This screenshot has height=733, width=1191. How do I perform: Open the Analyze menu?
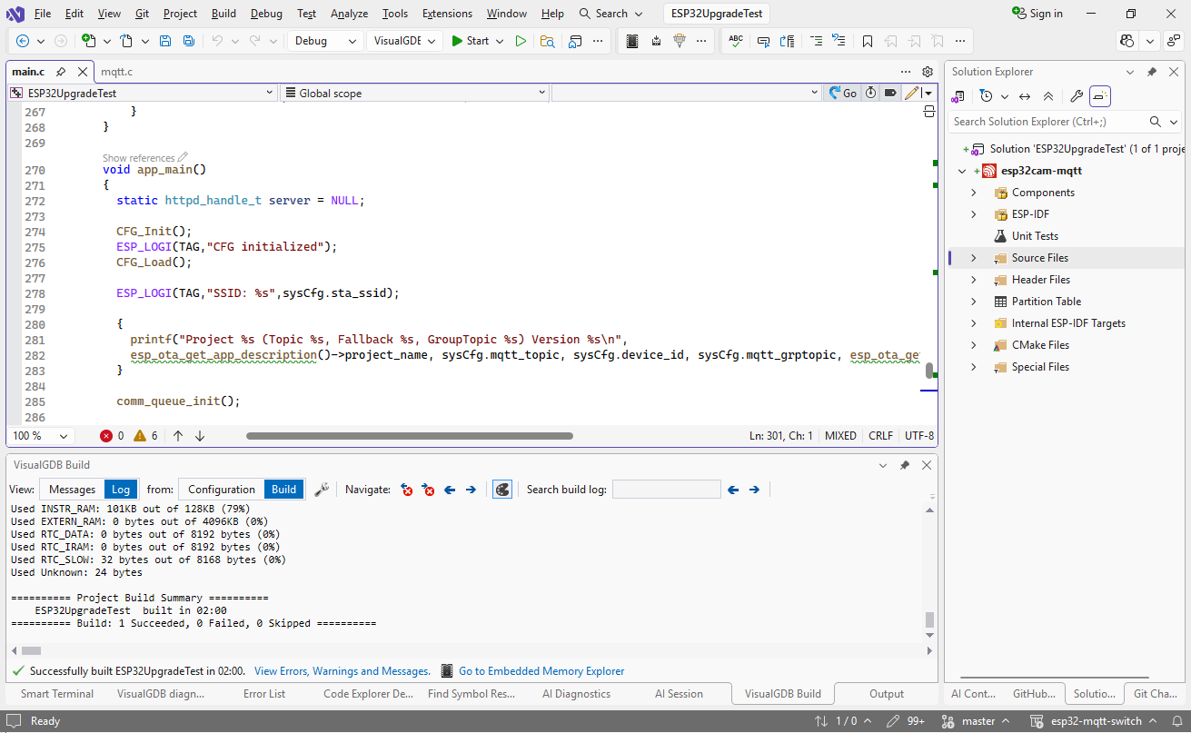click(x=349, y=14)
